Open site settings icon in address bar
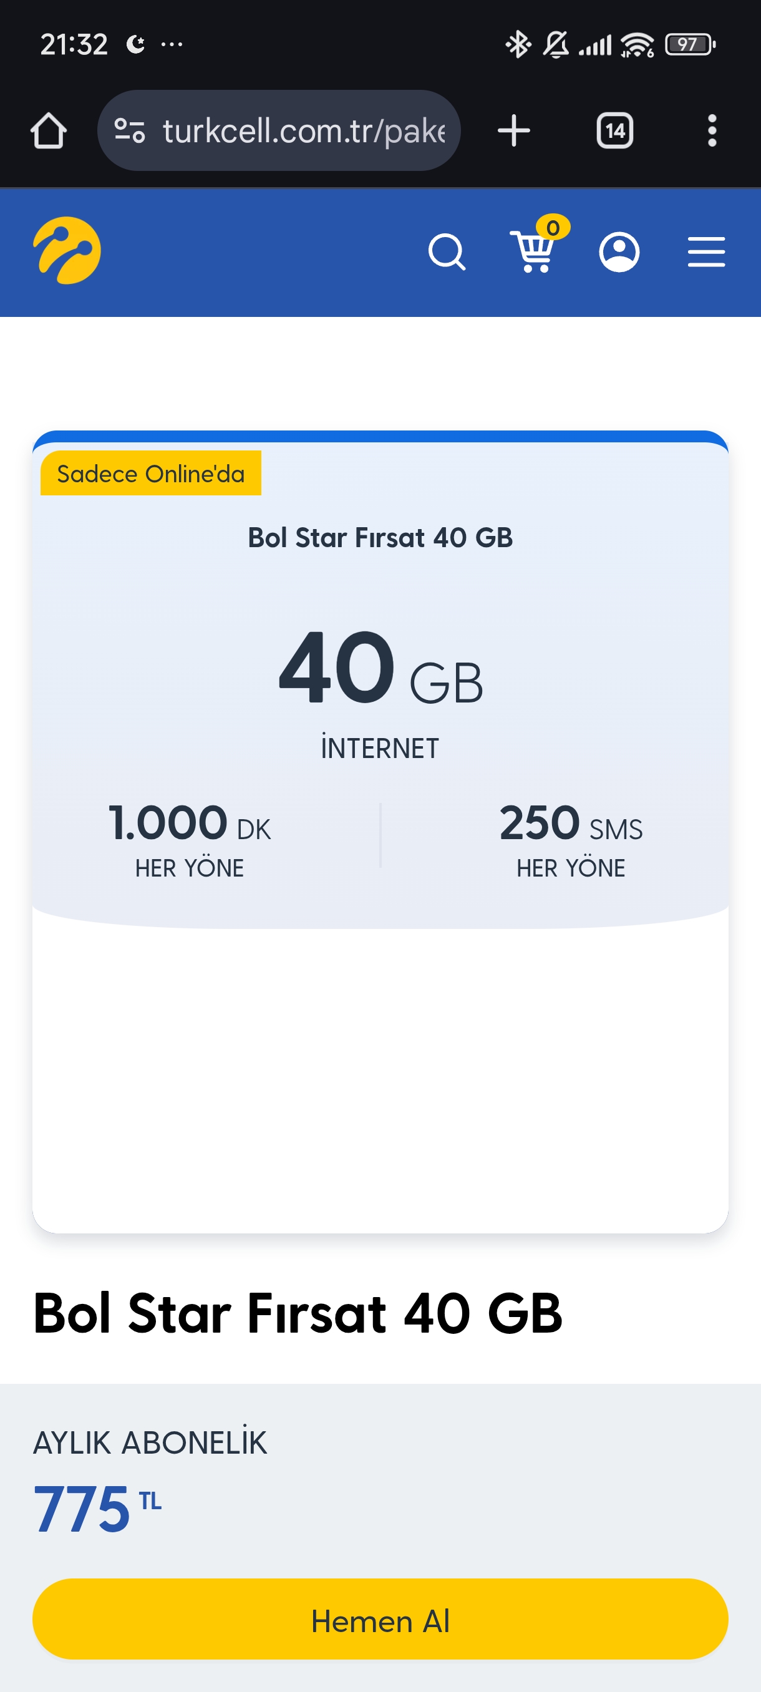 (x=129, y=130)
